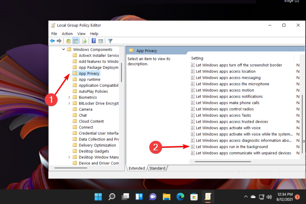This screenshot has width=306, height=204.
Task: Select Cloud Content in the tree
Action: pos(91,121)
